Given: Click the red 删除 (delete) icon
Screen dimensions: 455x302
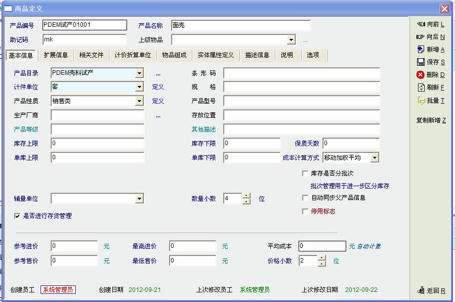Looking at the screenshot, I should click(x=420, y=75).
